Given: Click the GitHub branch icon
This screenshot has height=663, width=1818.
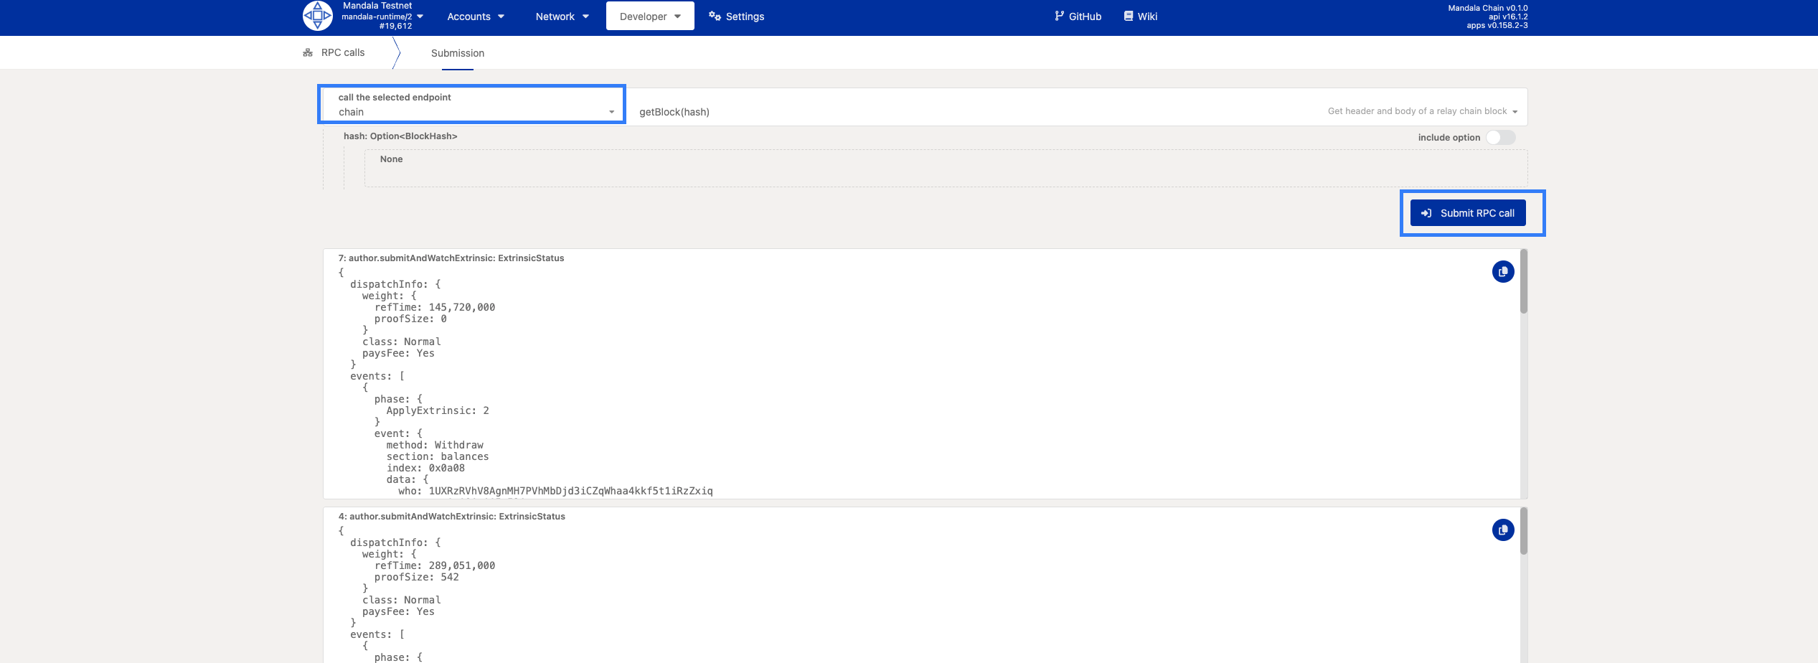Looking at the screenshot, I should (x=1059, y=16).
